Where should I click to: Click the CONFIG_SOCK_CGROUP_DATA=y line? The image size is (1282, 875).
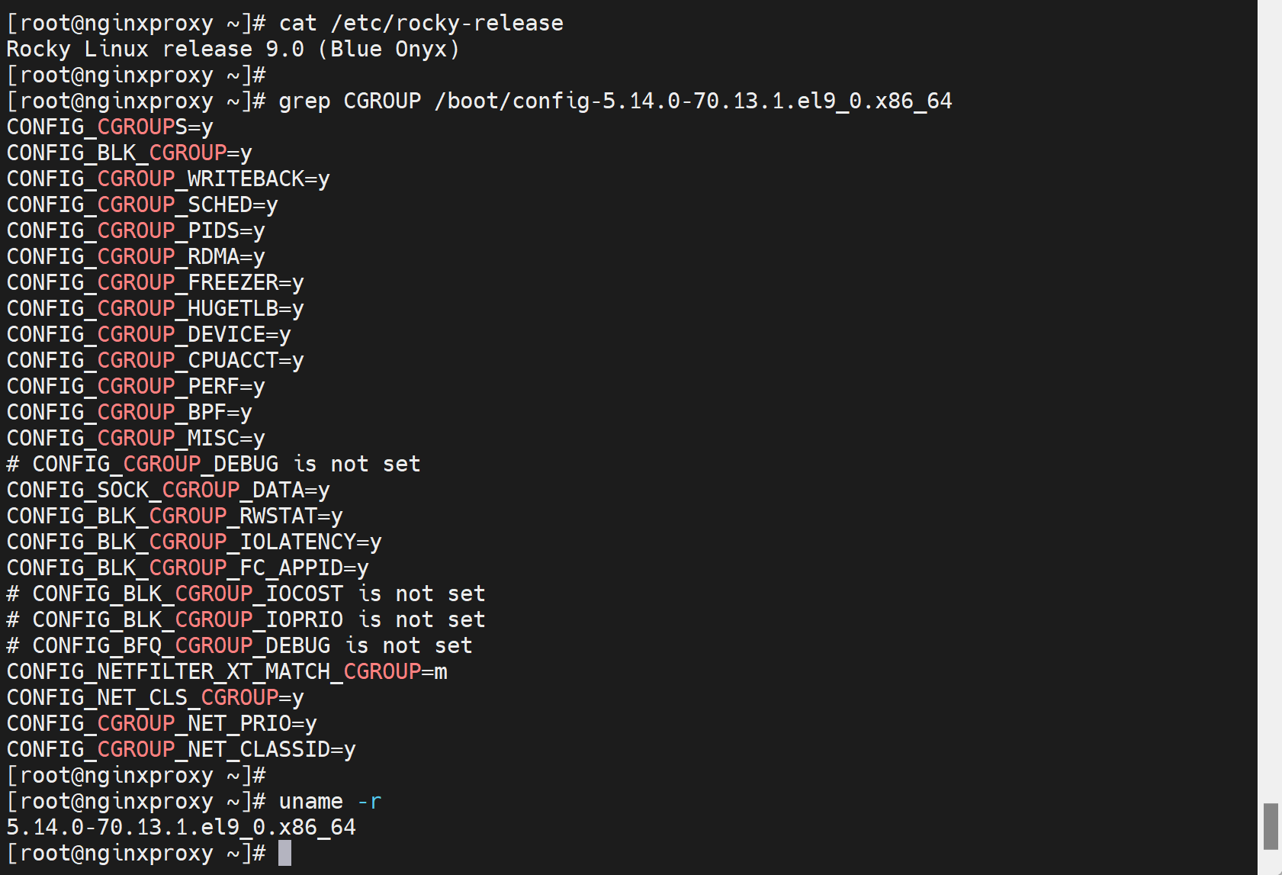(x=168, y=491)
